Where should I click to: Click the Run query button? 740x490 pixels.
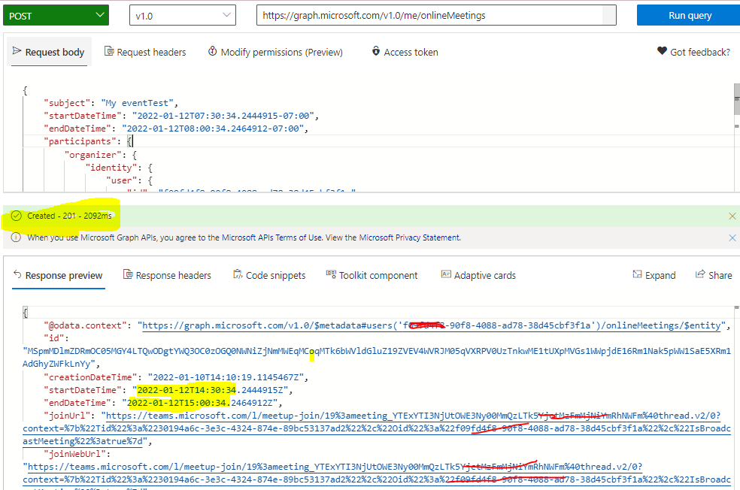click(x=690, y=16)
